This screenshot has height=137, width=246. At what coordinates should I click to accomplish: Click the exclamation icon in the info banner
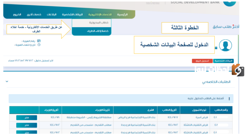point(229,99)
